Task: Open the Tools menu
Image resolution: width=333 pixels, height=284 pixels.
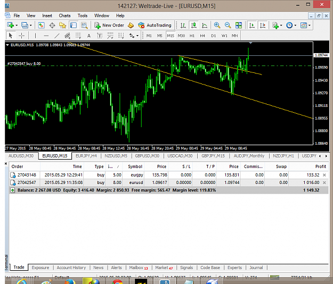Action: coord(83,15)
